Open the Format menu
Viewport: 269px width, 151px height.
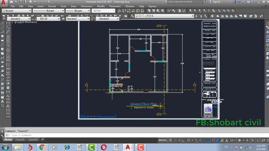pyautogui.click(x=52, y=6)
